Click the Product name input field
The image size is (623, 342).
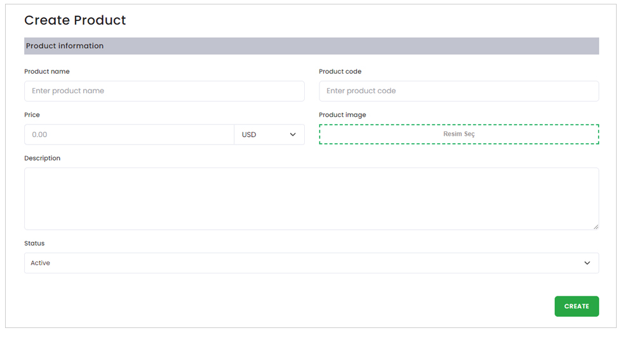(164, 91)
